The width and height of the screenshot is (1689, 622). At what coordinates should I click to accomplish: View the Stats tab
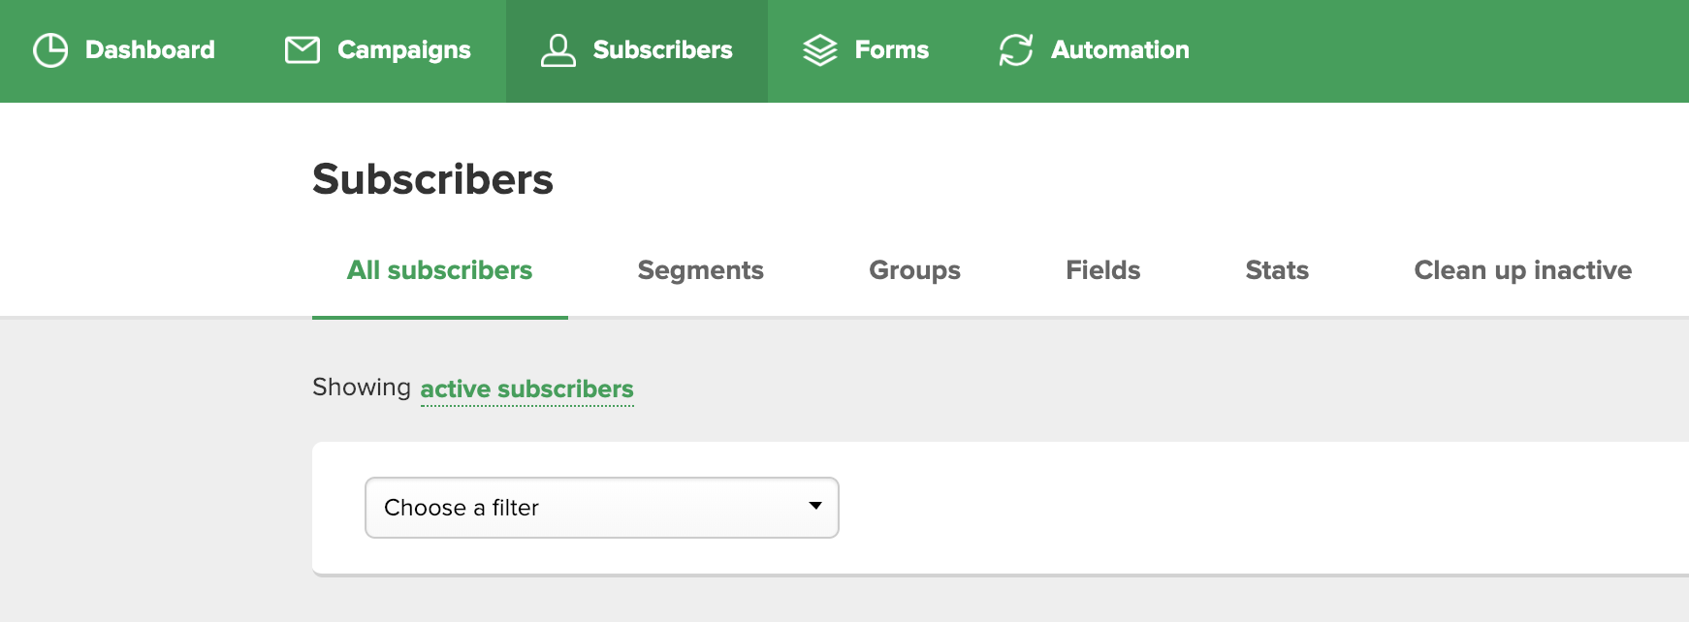pos(1278,270)
